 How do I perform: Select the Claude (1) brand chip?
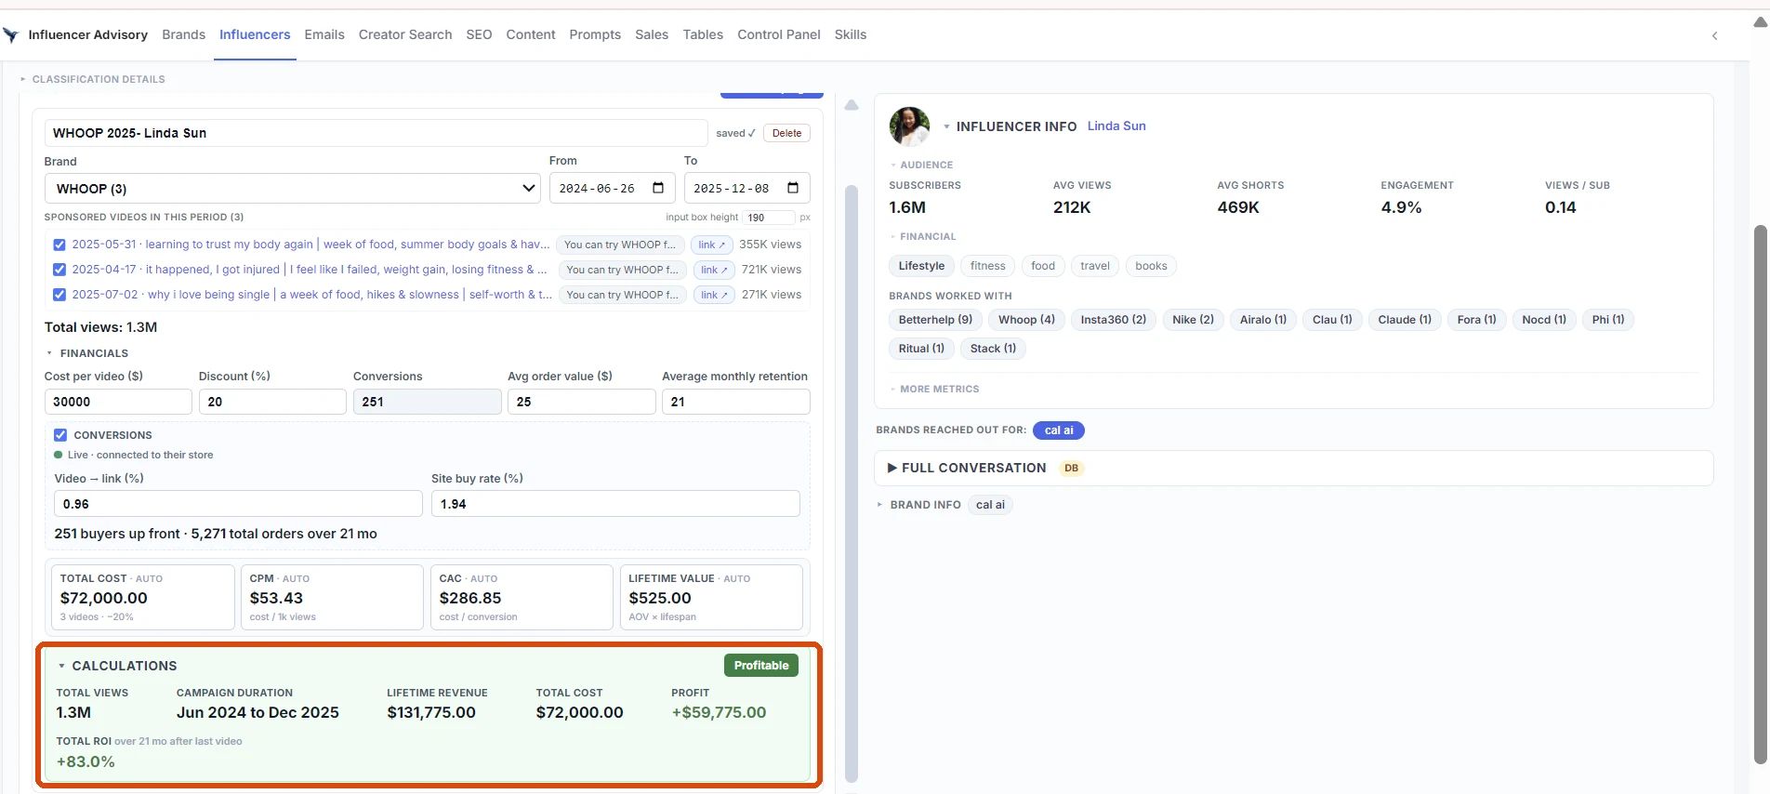(x=1405, y=320)
